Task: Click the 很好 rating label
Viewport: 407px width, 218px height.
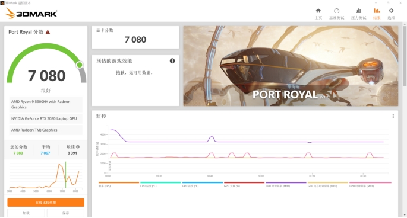Action: 46,91
